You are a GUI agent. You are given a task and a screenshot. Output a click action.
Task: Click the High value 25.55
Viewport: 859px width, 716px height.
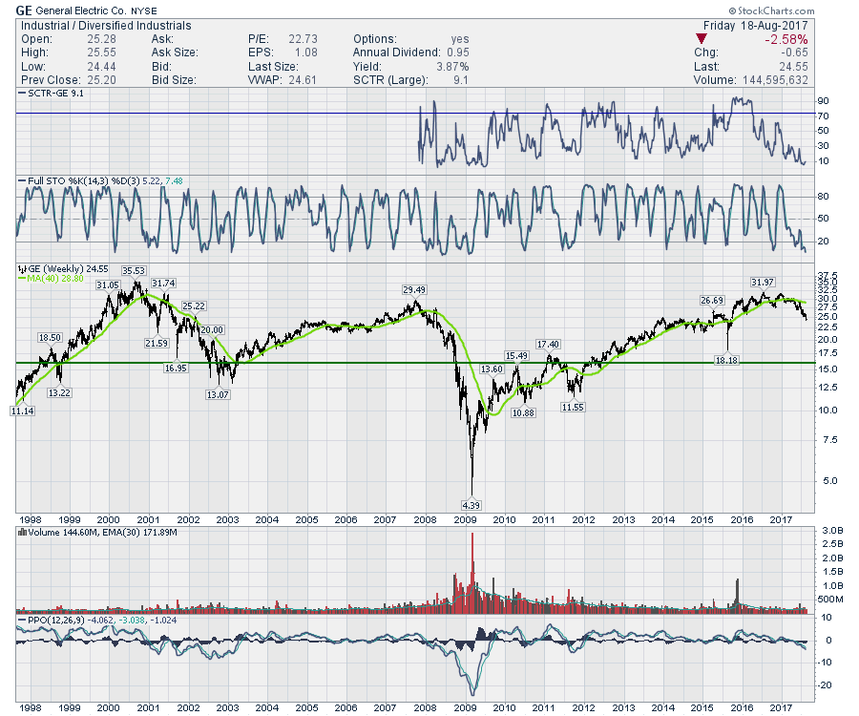(x=101, y=53)
